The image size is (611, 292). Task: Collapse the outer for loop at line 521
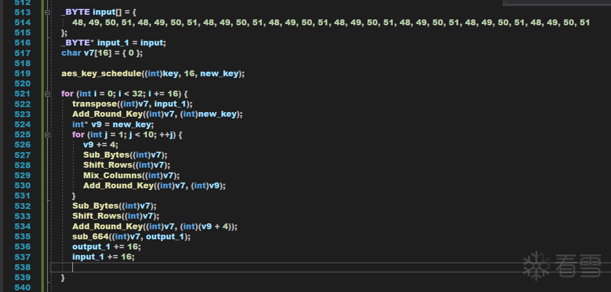(47, 94)
